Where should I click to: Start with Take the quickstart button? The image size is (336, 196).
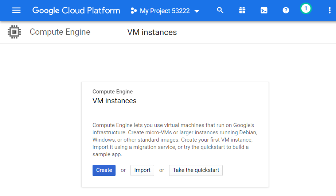(196, 170)
